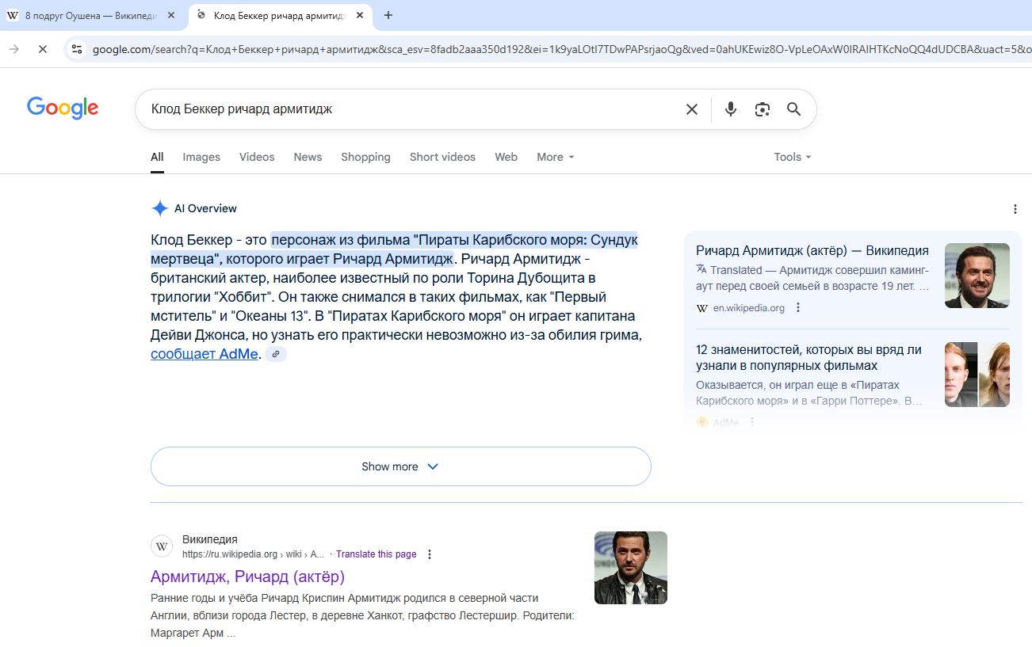1032x647 pixels.
Task: Click the ru.wikipedia.org result URL
Action: (x=253, y=554)
